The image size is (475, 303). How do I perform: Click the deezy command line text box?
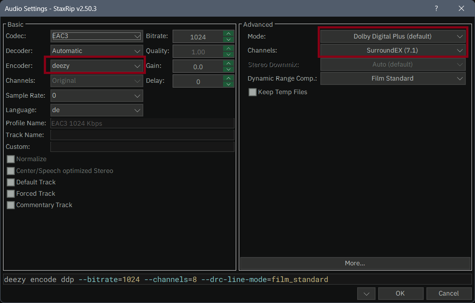(x=237, y=279)
